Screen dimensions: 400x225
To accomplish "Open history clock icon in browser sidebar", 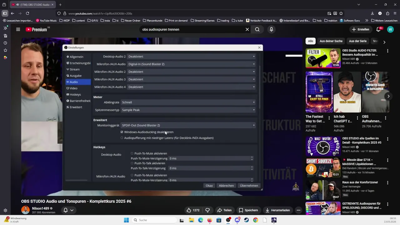I will coord(5,43).
